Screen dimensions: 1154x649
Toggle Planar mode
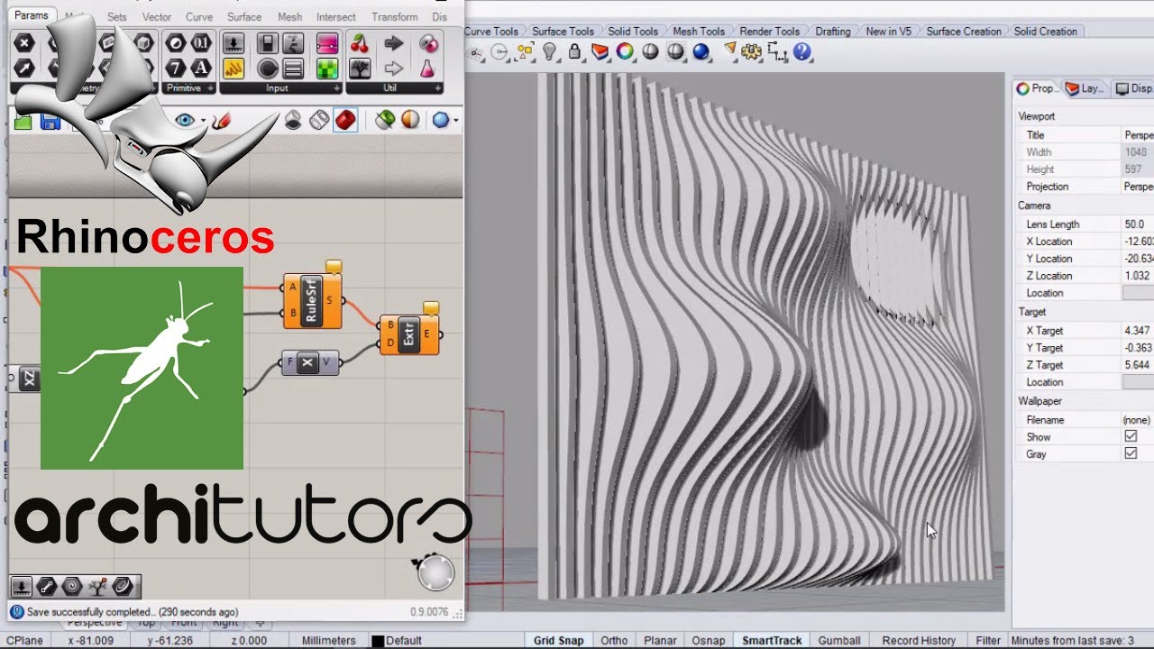click(x=660, y=640)
